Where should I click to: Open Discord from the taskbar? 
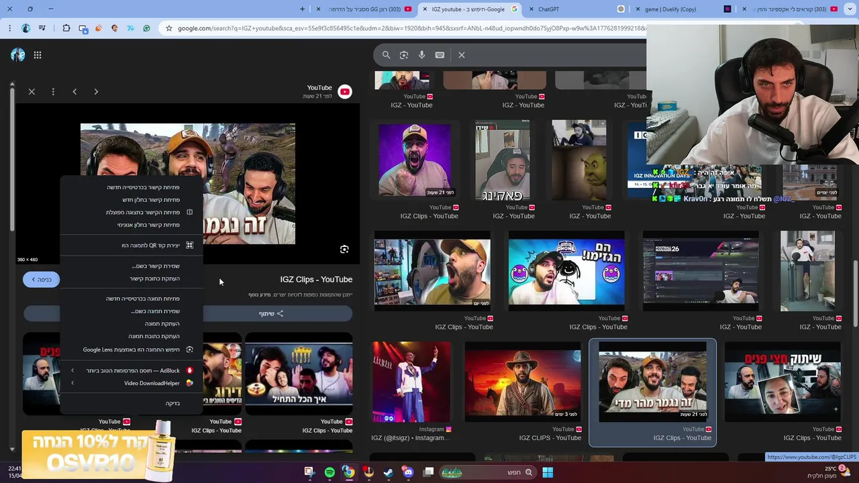[407, 472]
